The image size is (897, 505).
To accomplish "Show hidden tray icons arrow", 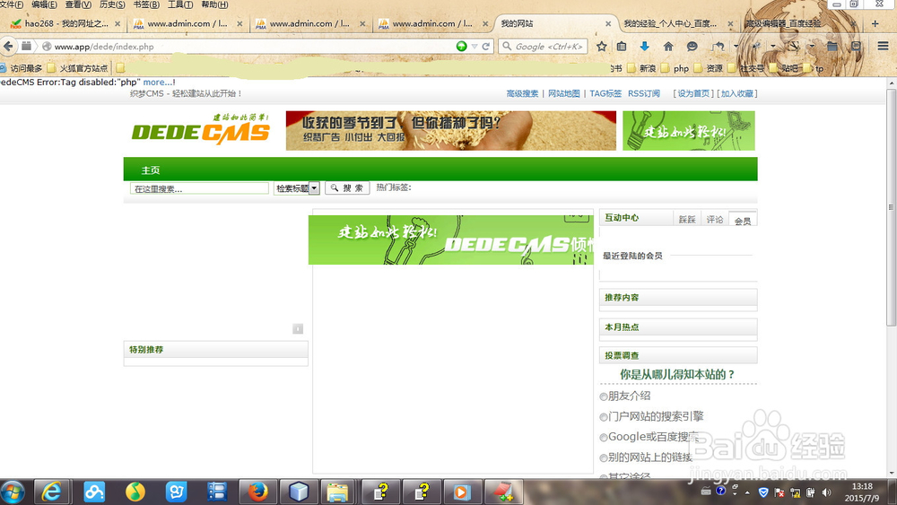I will (748, 492).
